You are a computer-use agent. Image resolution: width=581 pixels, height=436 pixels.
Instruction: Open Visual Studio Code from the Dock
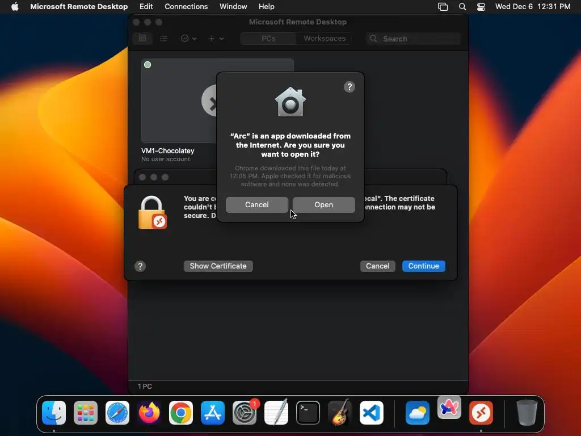point(372,413)
